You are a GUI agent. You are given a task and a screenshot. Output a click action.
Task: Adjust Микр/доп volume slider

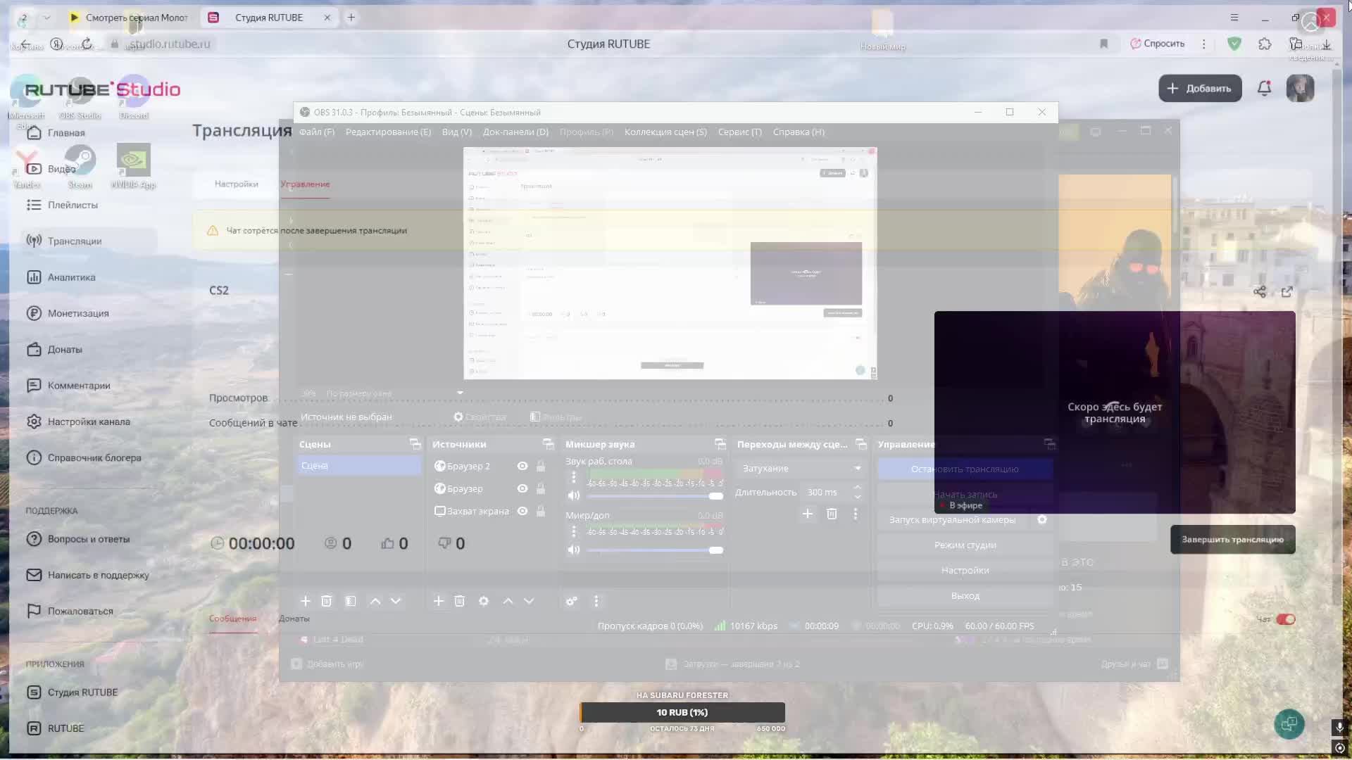[715, 550]
